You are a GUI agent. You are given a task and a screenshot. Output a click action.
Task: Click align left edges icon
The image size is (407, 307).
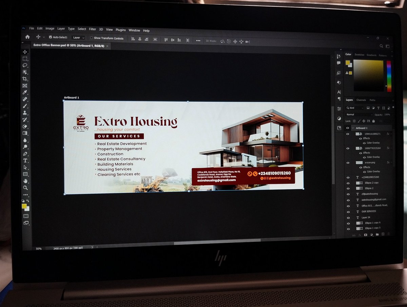coord(133,39)
